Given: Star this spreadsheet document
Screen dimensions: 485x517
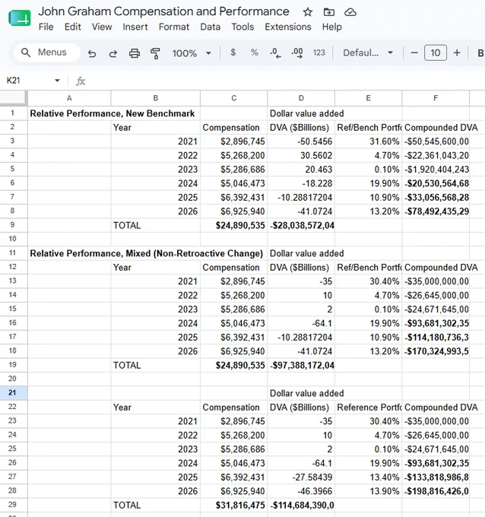Looking at the screenshot, I should (307, 12).
